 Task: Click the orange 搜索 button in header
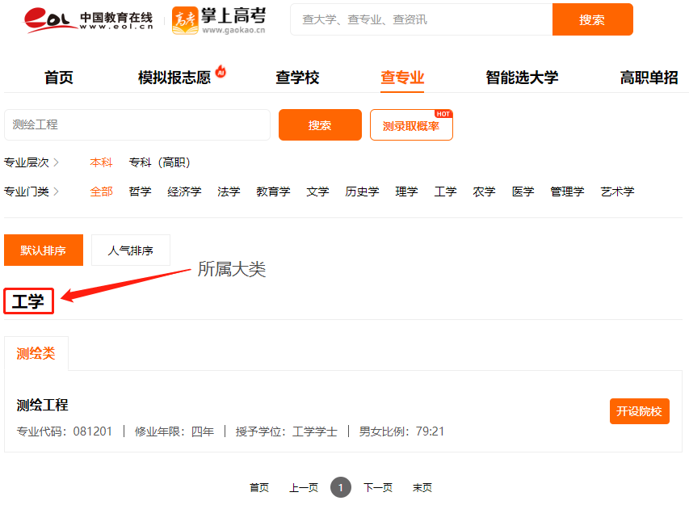coord(592,20)
